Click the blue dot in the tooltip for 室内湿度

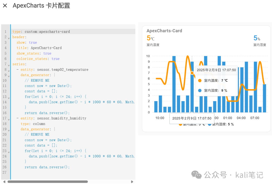[200, 90]
